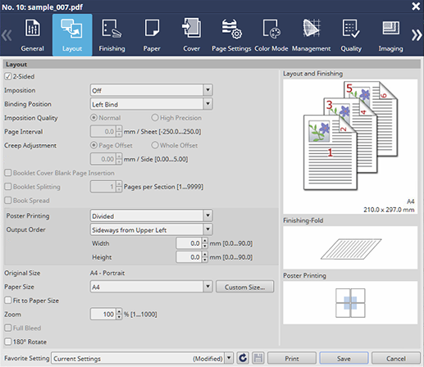Open the Color Mode palette icon
This screenshot has height=367, width=424.
271,28
